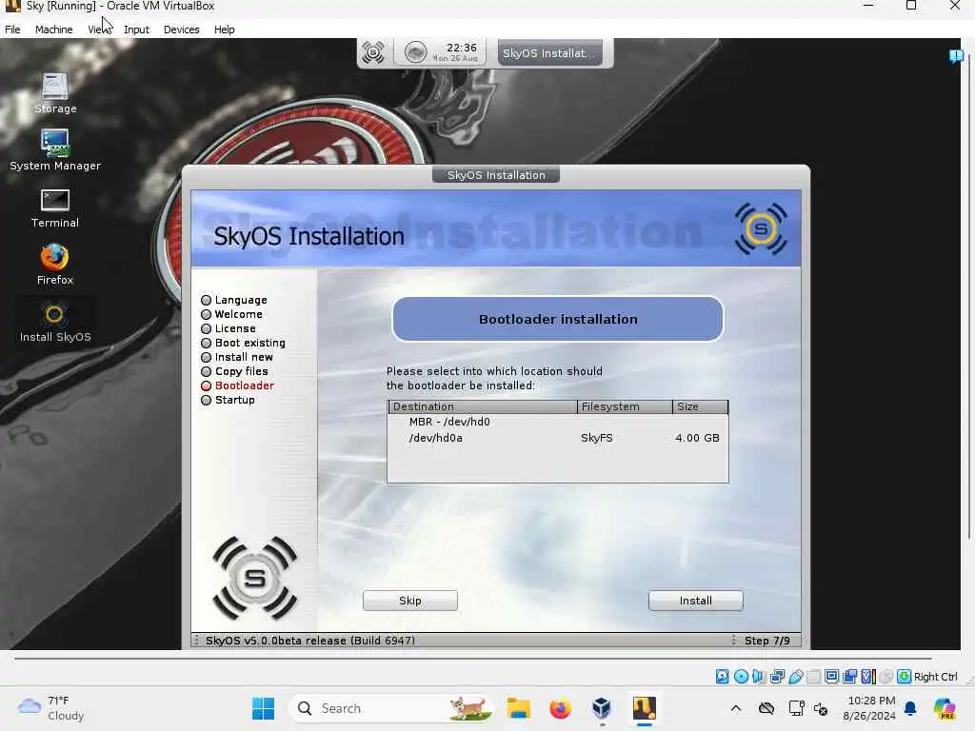Select the Welcome step radio button

(207, 314)
